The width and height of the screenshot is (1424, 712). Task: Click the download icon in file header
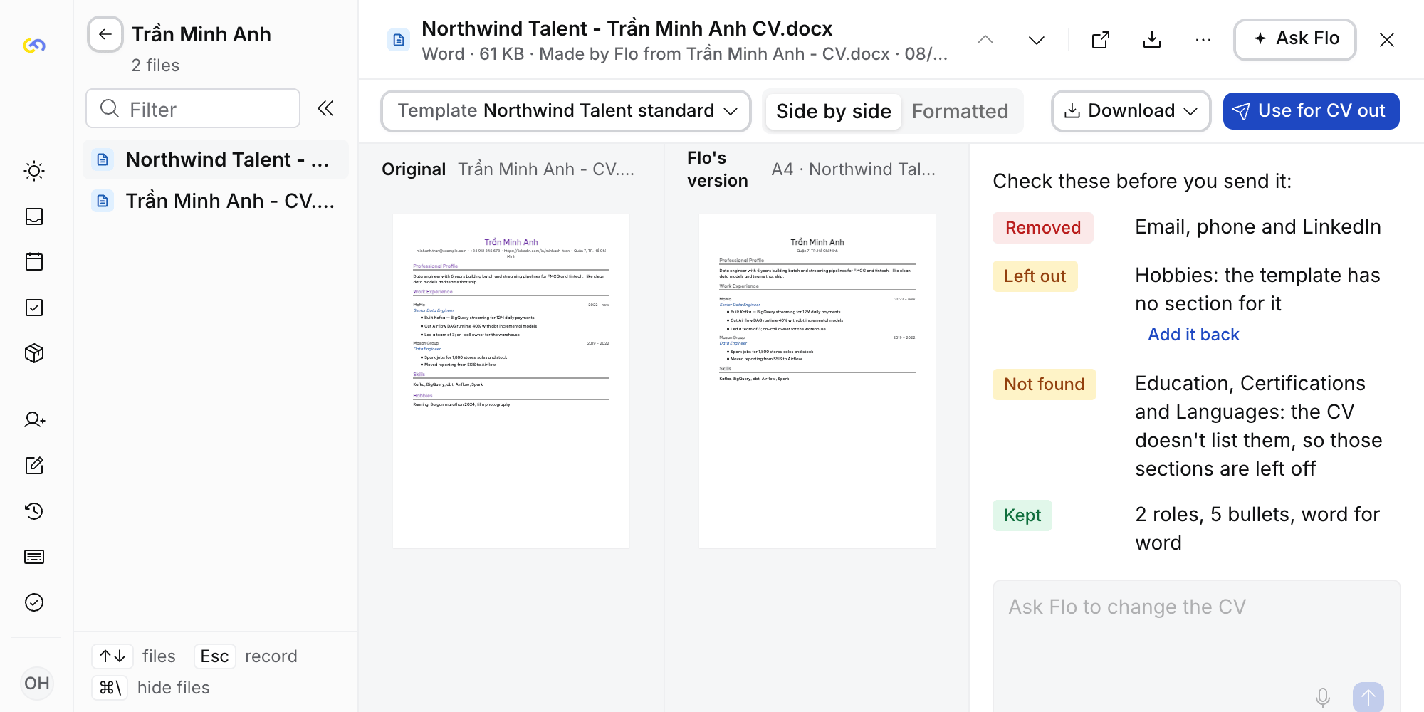click(1152, 40)
